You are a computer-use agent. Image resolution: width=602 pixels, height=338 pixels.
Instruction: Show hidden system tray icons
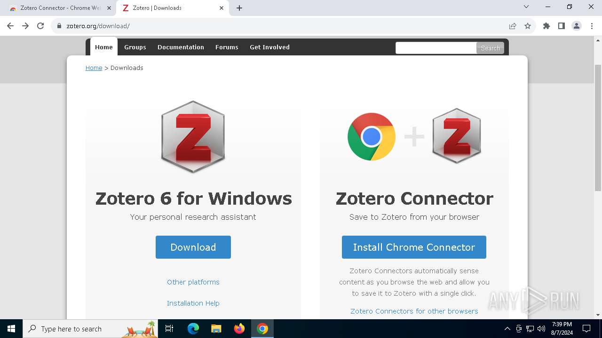coord(507,329)
